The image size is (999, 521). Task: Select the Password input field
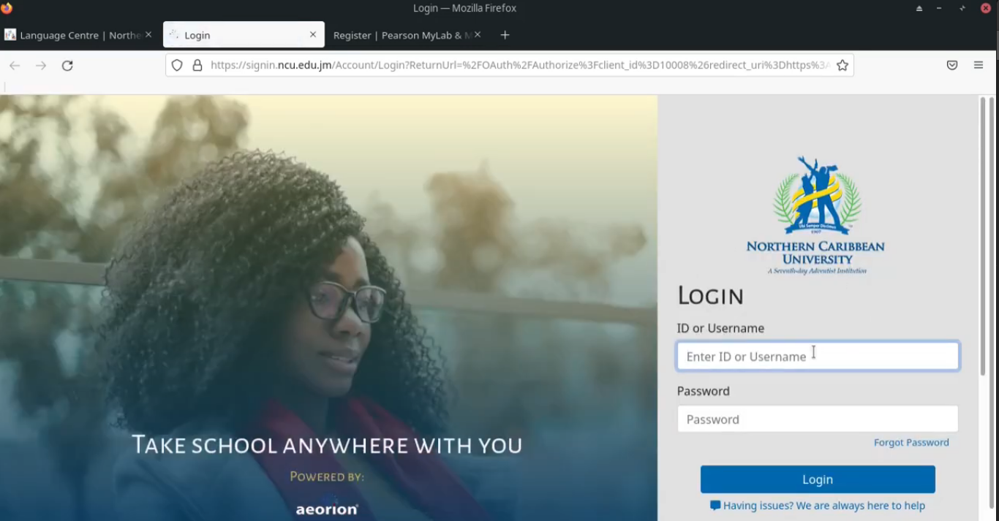(x=817, y=419)
